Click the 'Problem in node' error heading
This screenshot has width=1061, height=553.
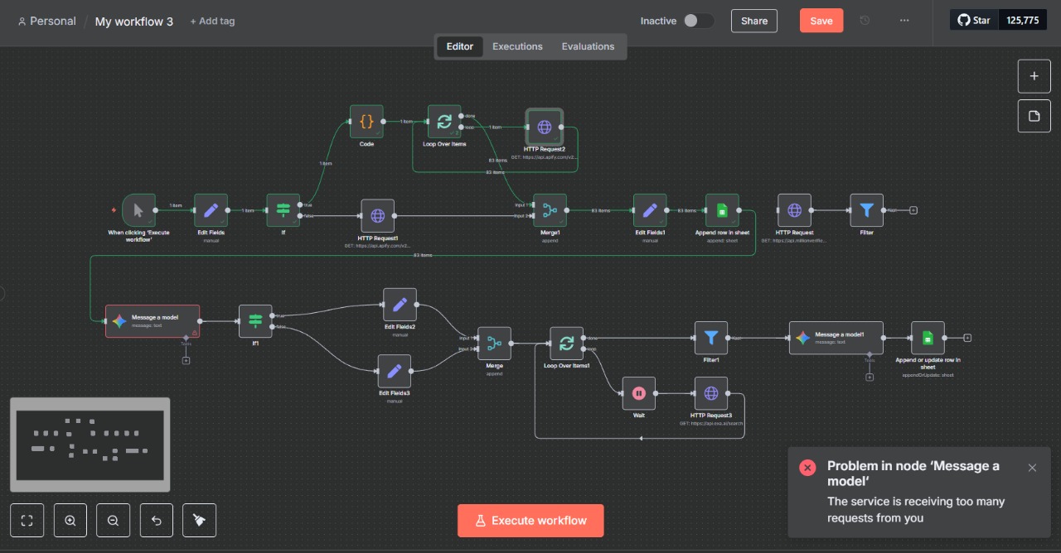[x=913, y=474]
